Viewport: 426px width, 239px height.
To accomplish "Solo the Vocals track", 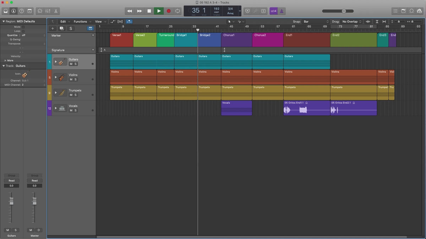I will [76, 110].
